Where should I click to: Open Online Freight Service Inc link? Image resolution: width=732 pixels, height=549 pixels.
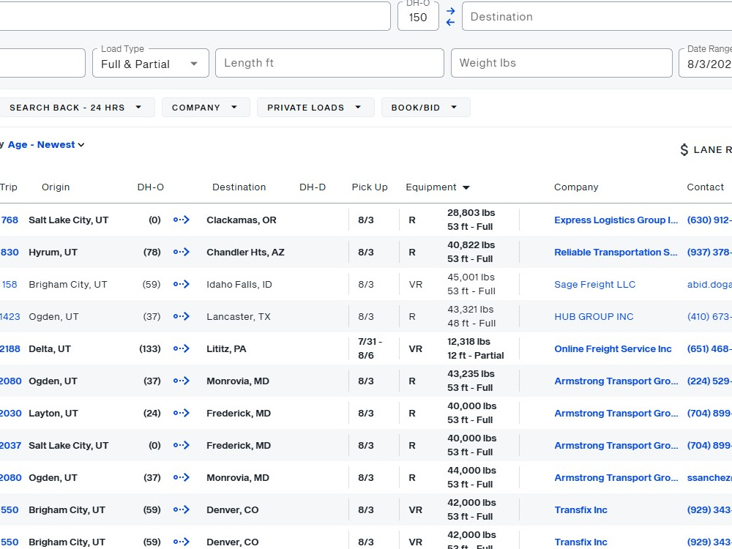click(x=613, y=348)
